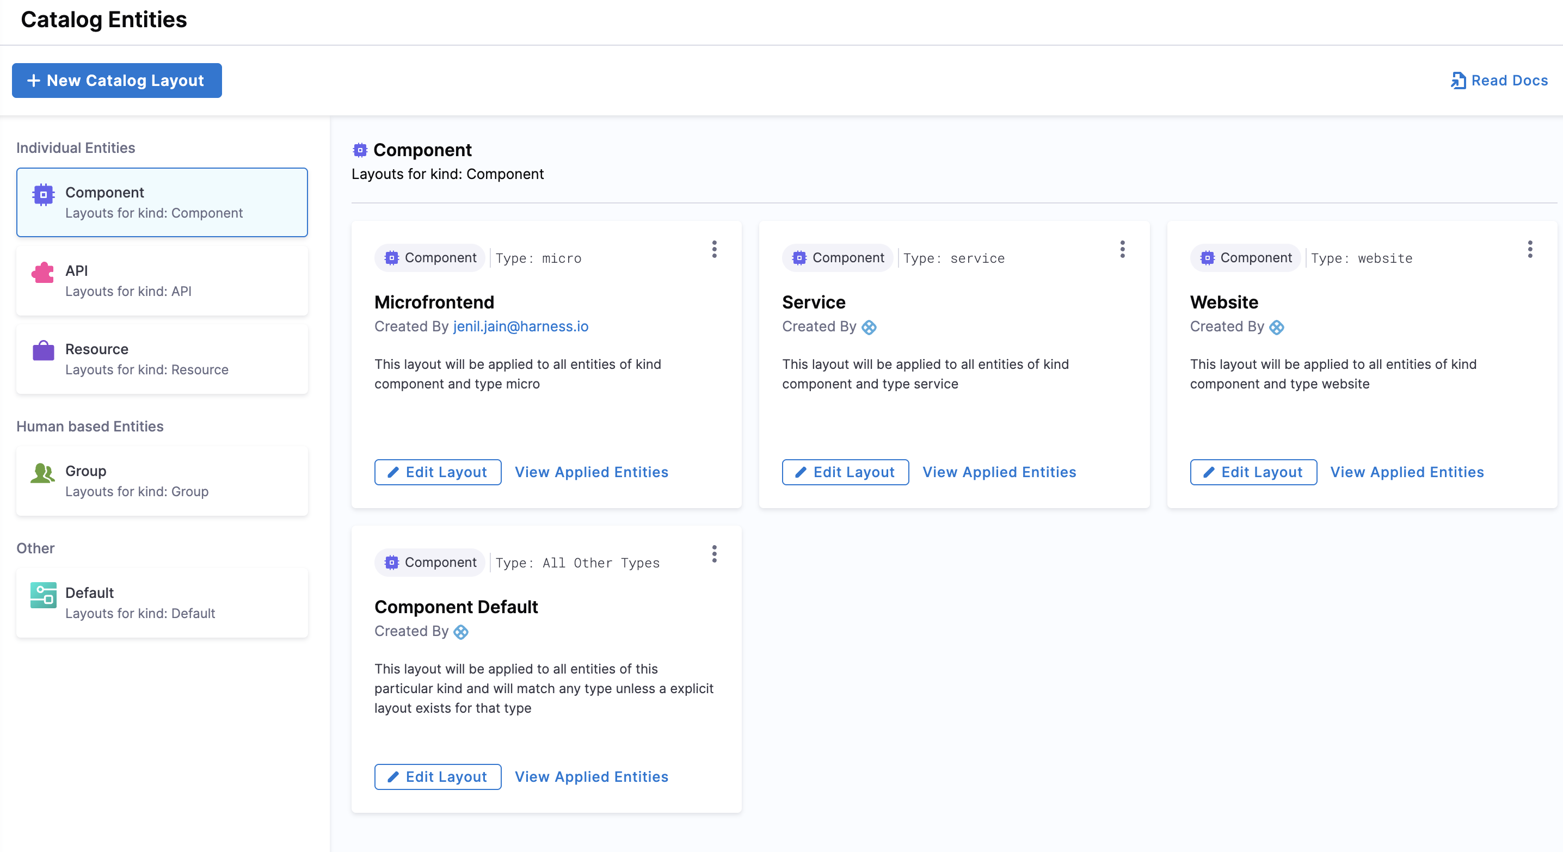
Task: Select the Resource entity in sidebar
Action: [x=162, y=359]
